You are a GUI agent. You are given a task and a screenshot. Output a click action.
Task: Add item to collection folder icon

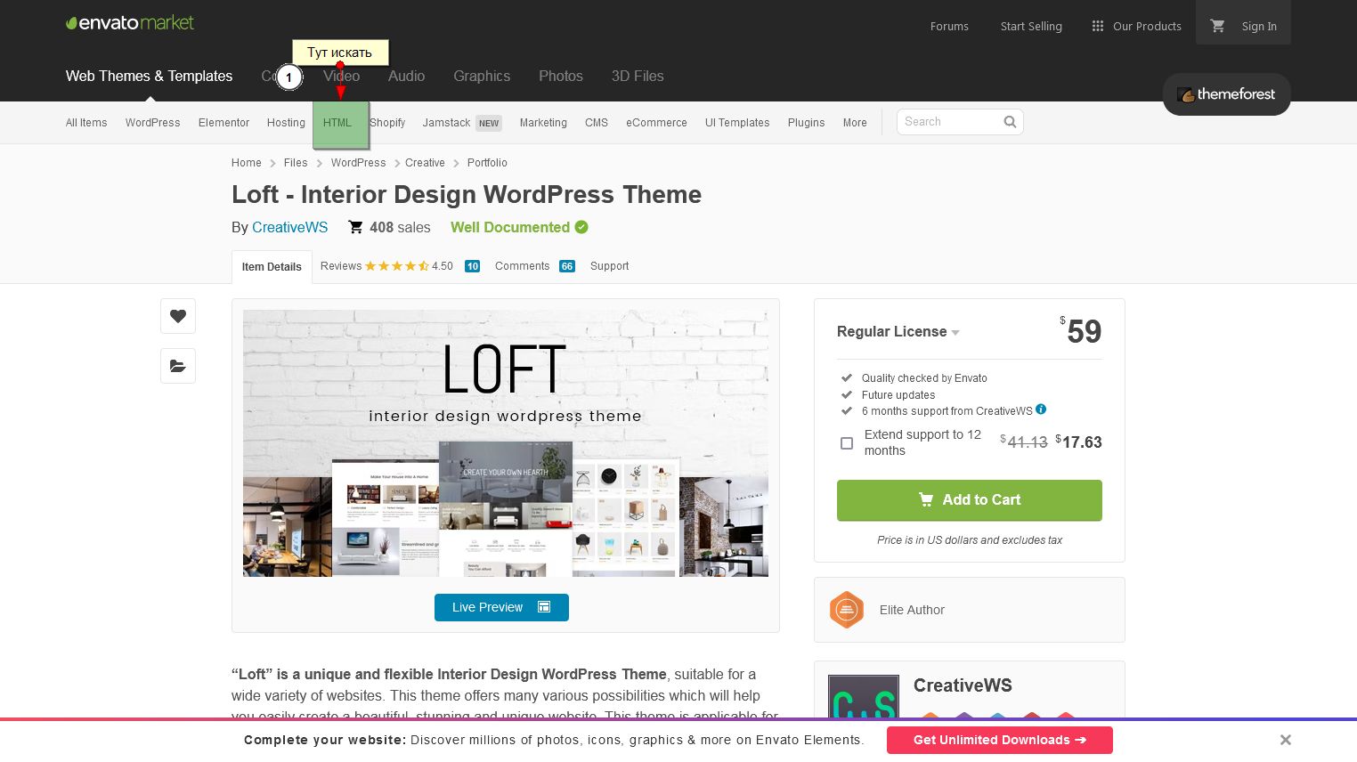[x=178, y=366]
